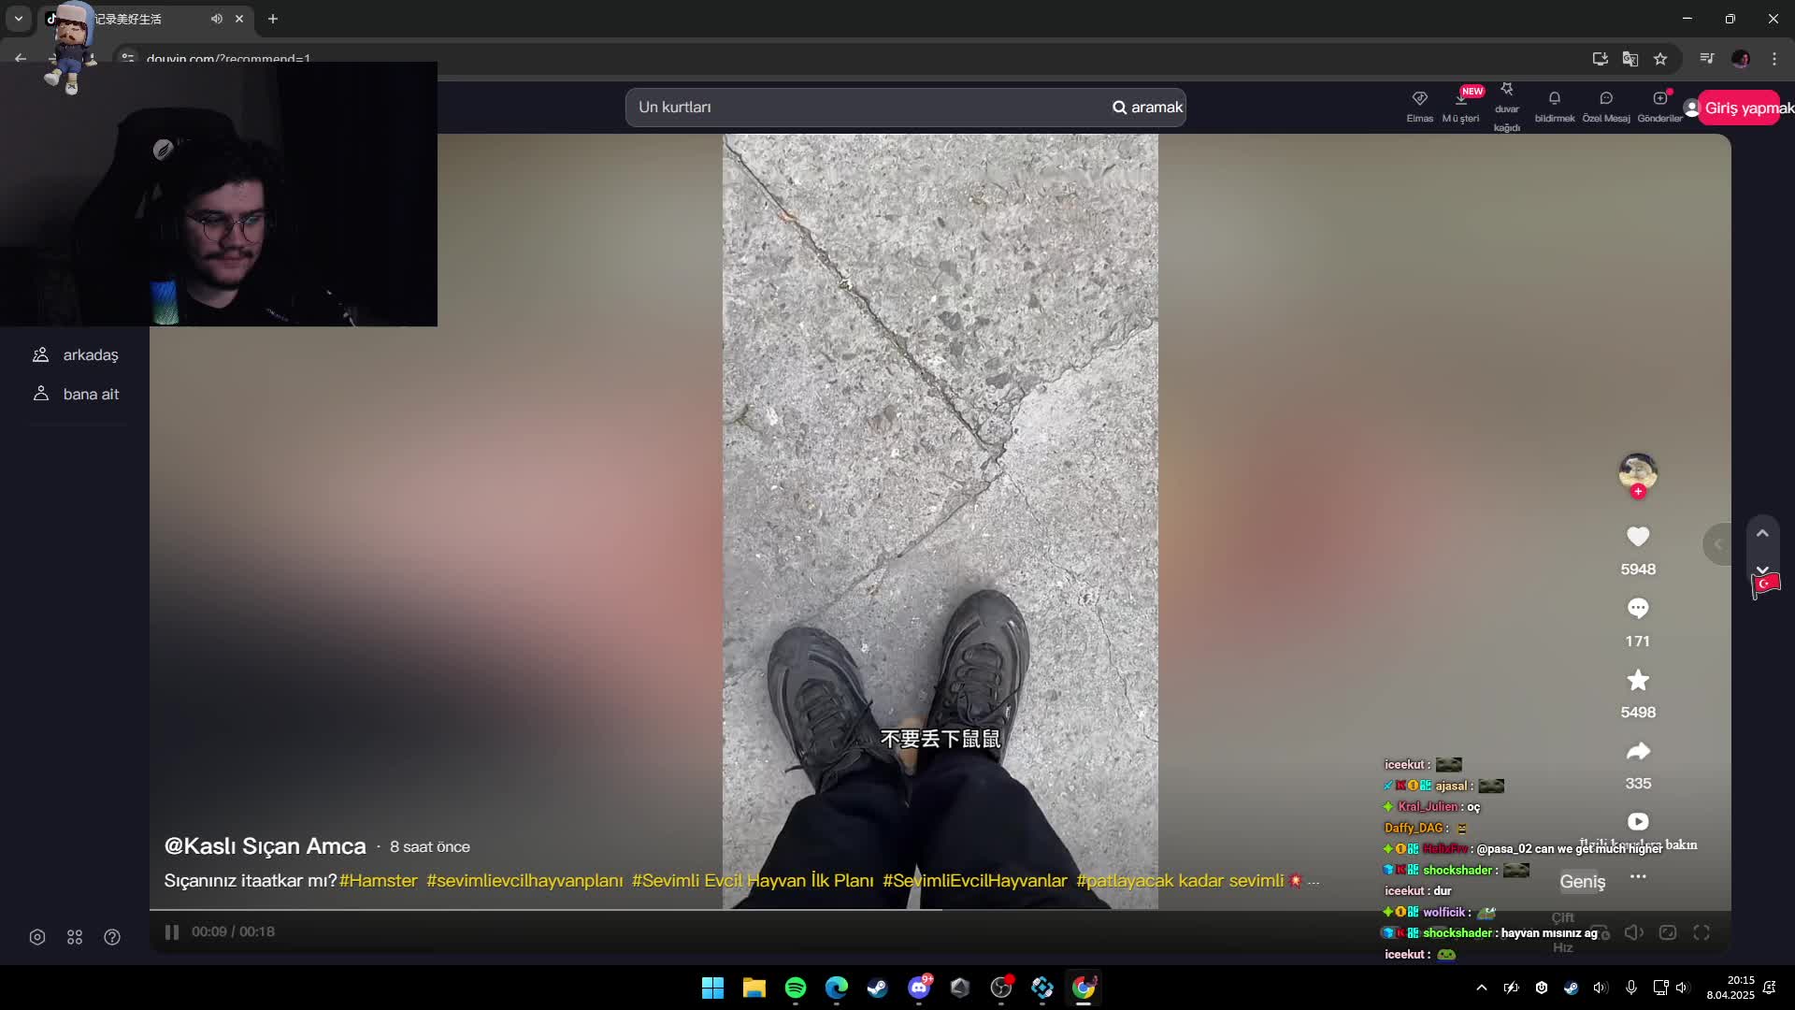Open a new browser tab with plus
Viewport: 1795px width, 1010px height.
coord(273,19)
